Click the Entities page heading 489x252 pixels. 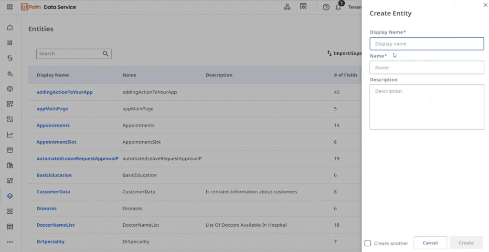point(41,29)
